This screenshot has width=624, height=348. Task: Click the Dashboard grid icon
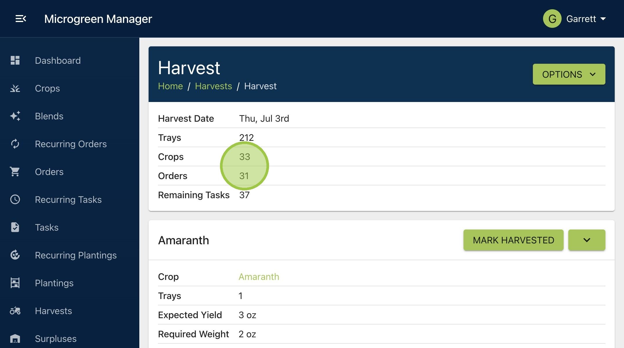[15, 60]
